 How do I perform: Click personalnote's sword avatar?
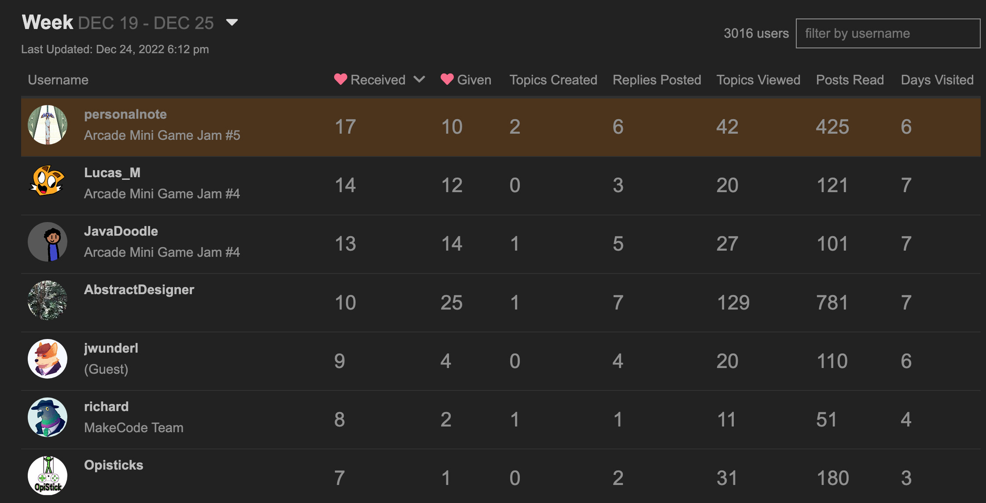tap(48, 125)
